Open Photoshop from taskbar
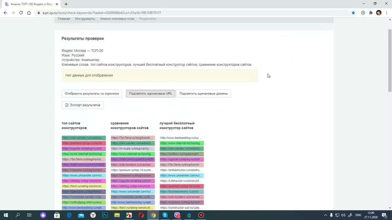 click(105, 215)
